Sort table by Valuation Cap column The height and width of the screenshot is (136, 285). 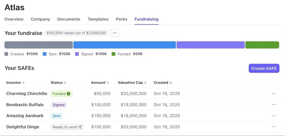point(132,83)
